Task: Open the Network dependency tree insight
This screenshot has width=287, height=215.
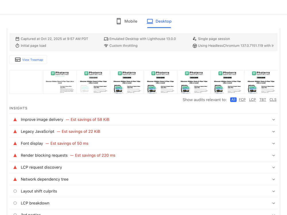Action: (x=143, y=179)
